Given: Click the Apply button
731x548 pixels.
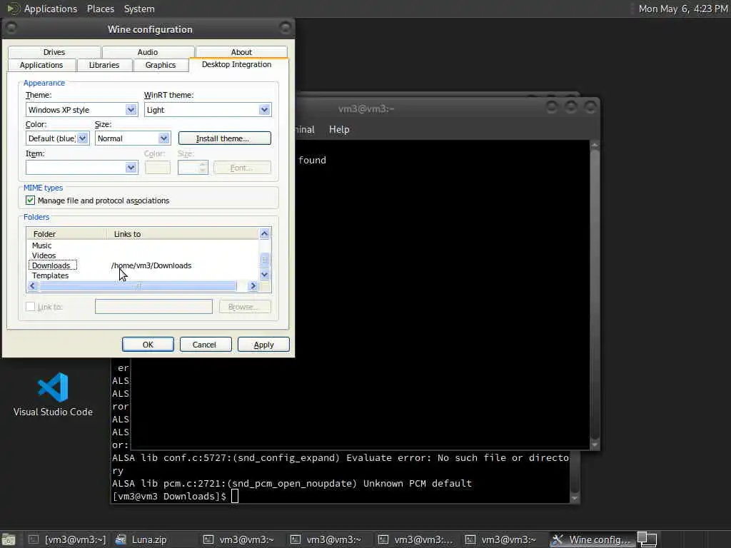Looking at the screenshot, I should 263,345.
